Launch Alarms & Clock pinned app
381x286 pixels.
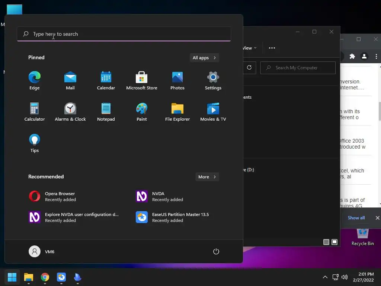70,112
